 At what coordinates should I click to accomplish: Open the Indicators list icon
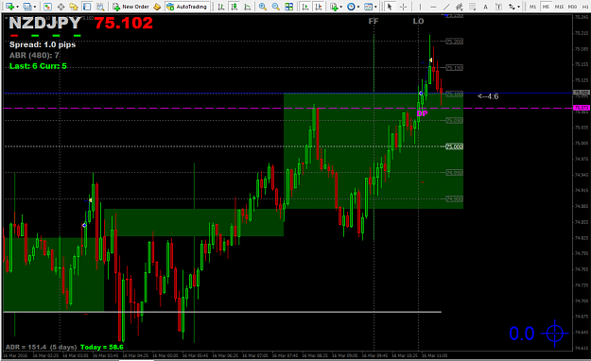pyautogui.click(x=334, y=7)
